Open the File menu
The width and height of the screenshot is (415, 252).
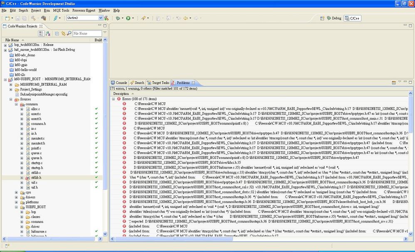4,10
